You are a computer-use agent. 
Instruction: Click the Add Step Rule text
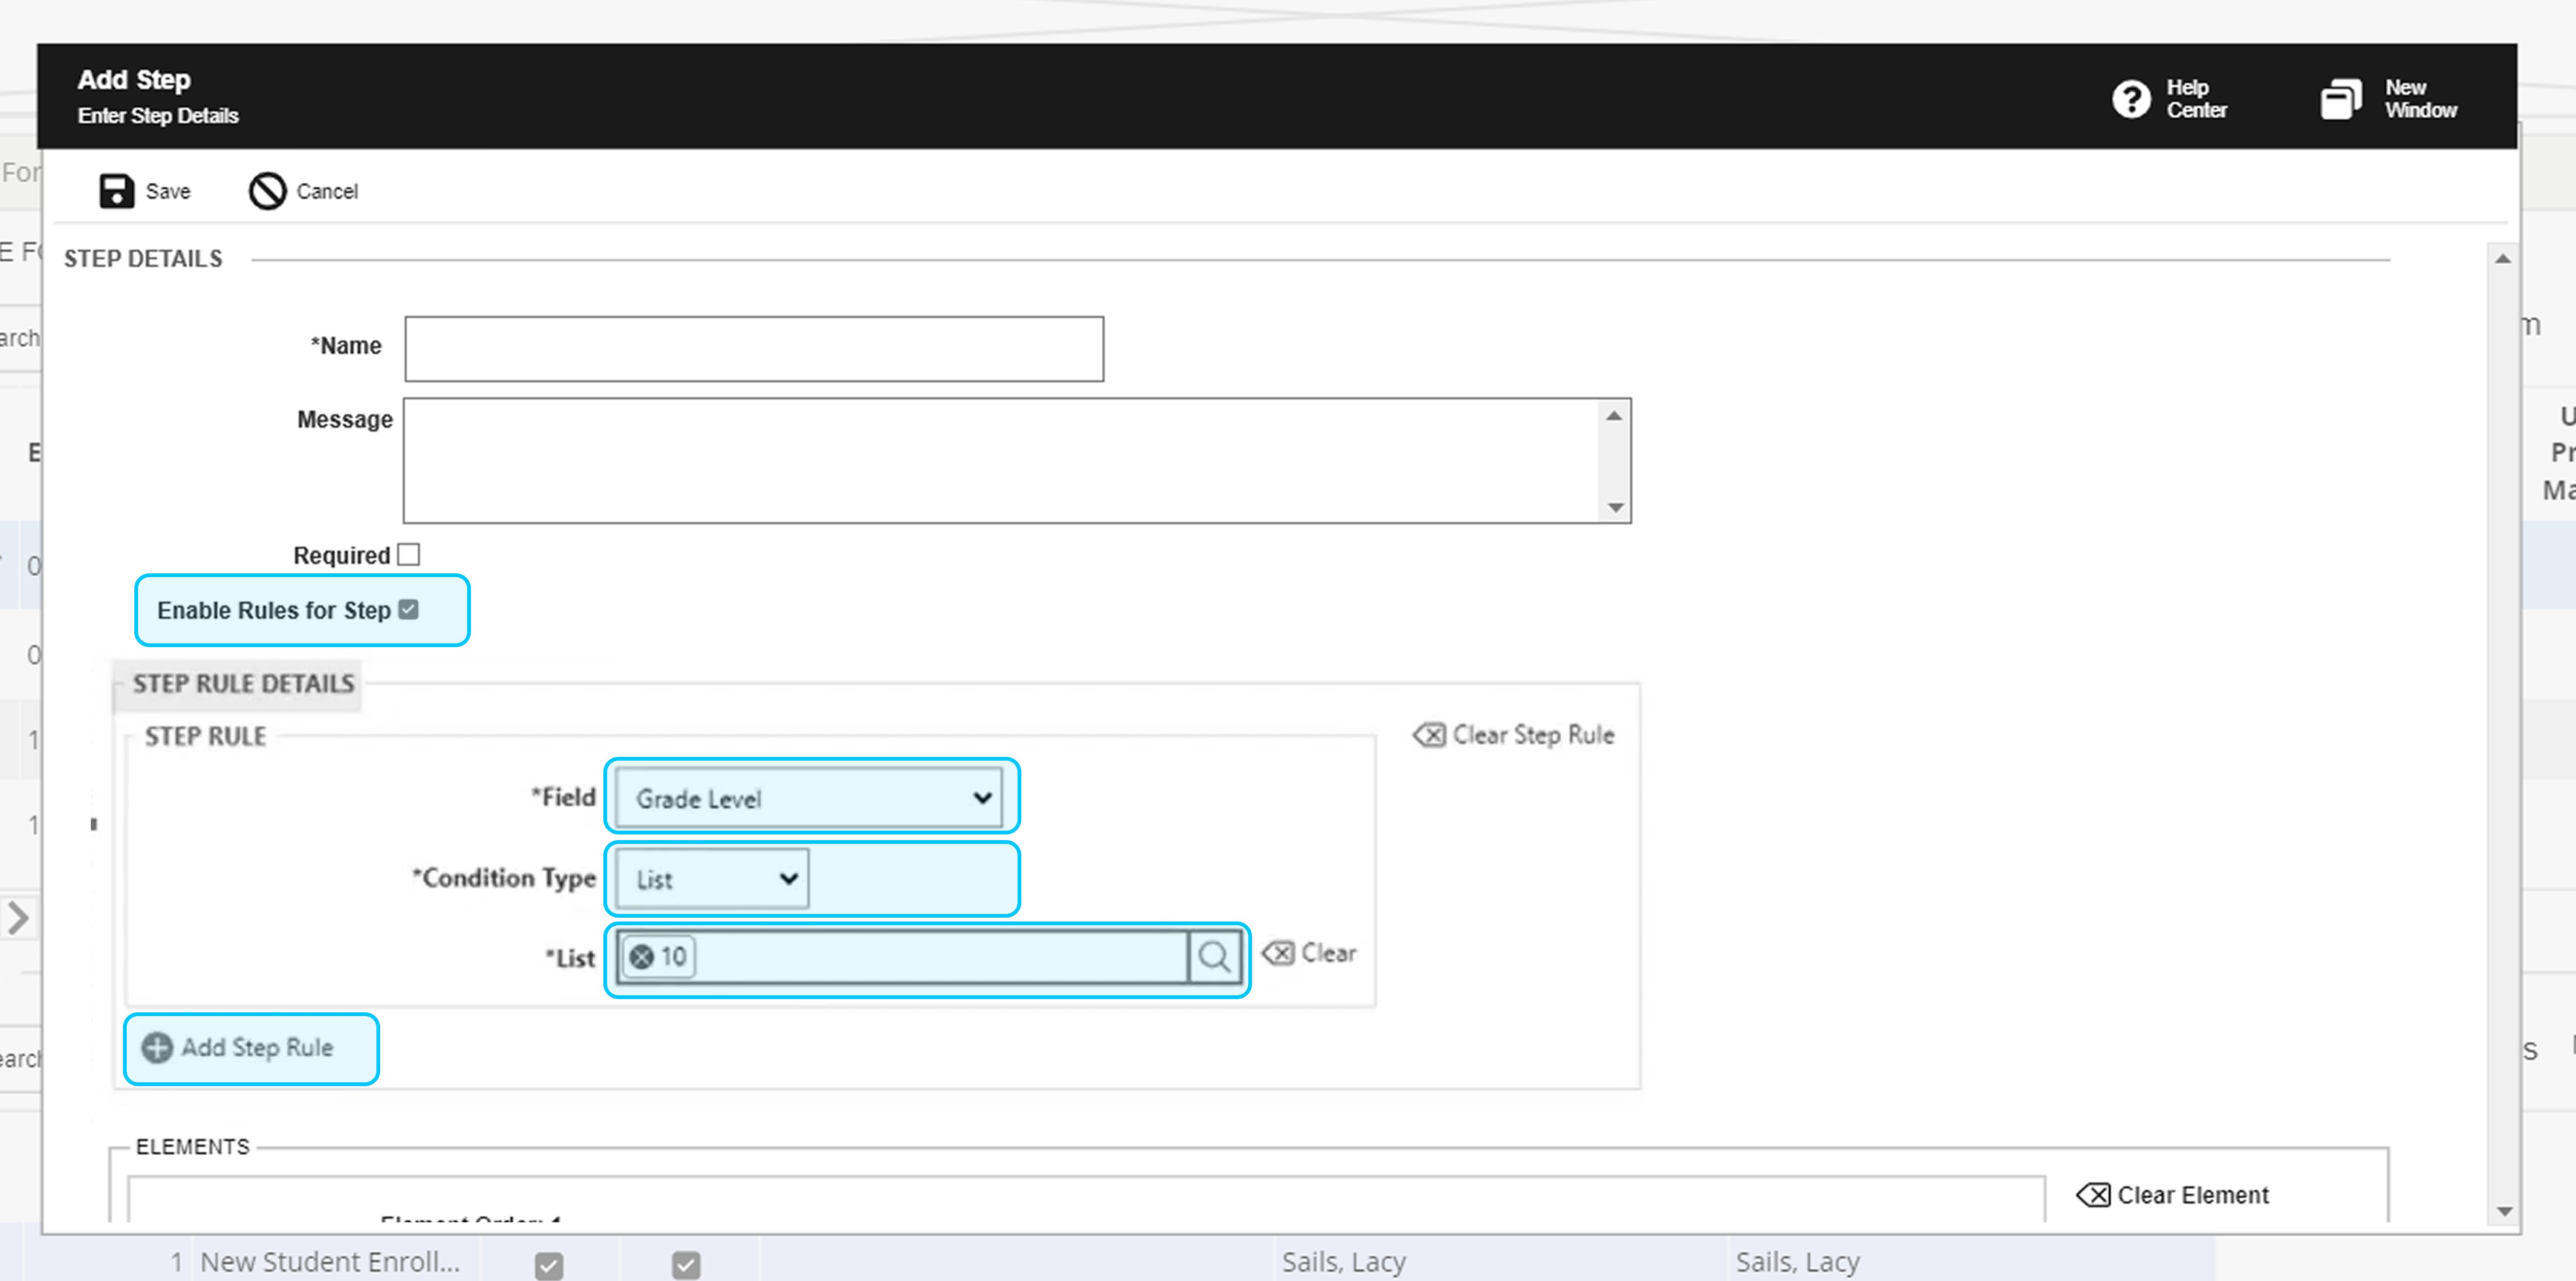coord(257,1048)
